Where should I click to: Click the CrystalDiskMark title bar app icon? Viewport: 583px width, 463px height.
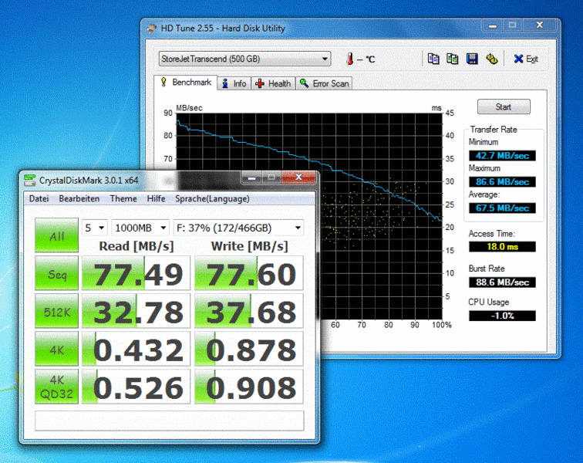click(x=29, y=180)
